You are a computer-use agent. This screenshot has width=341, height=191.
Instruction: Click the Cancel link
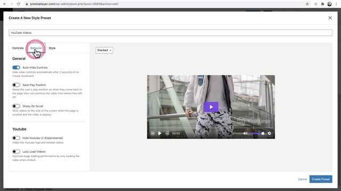click(302, 179)
